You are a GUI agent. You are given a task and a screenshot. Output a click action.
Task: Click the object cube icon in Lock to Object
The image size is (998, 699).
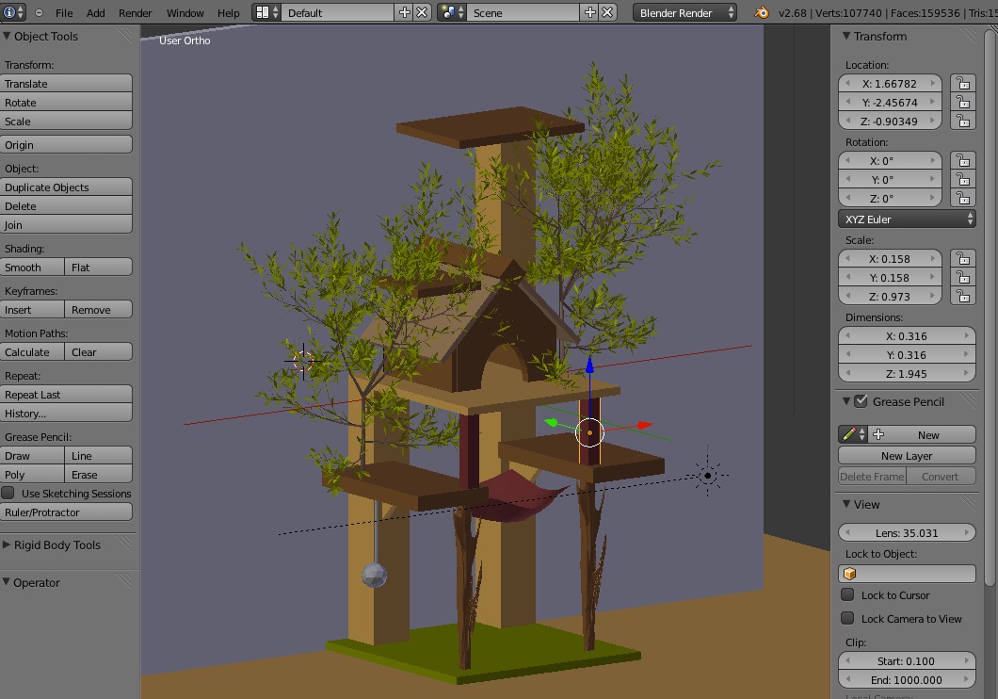(x=849, y=575)
